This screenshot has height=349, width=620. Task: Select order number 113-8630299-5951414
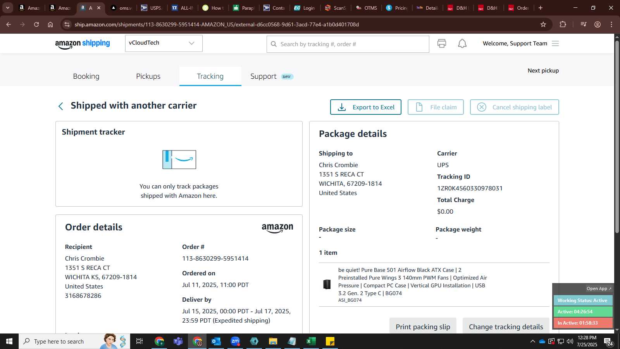point(215,258)
